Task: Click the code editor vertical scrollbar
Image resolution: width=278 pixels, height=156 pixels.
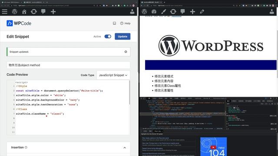Action: pyautogui.click(x=129, y=92)
